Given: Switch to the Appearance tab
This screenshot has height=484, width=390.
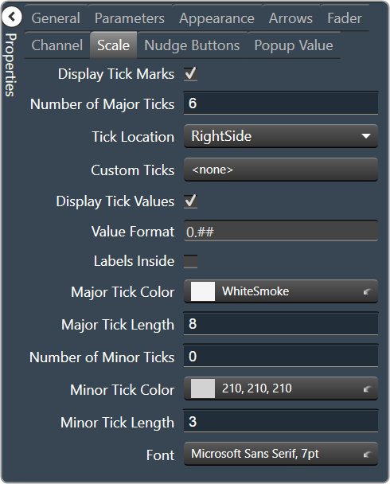Looking at the screenshot, I should tap(217, 18).
